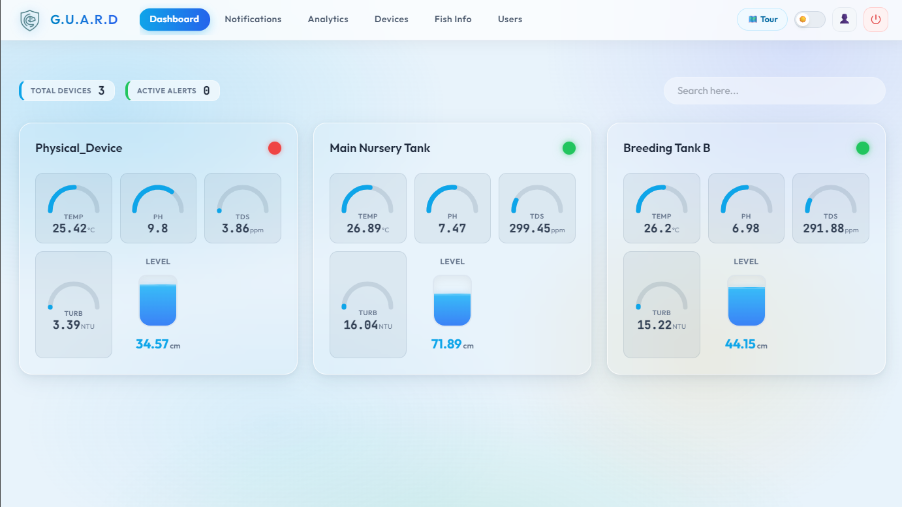Click the TDS gauge showing 3.86 ppm
This screenshot has width=902, height=507.
(243, 208)
